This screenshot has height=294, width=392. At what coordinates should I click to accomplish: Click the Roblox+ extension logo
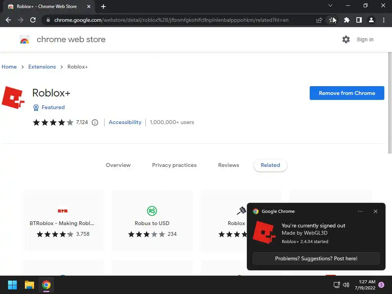[13, 98]
